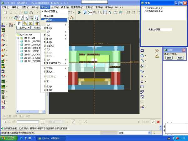The width and height of the screenshot is (188, 141).
Task: Select the Point sketch tool
Action: pyautogui.click(x=142, y=76)
